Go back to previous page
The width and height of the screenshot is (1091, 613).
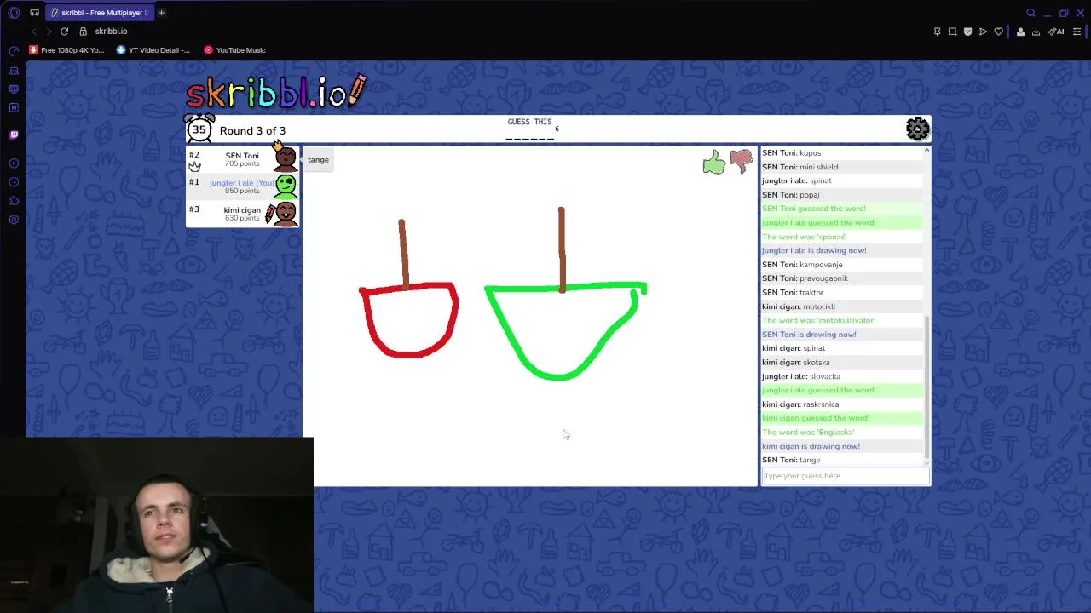click(x=34, y=32)
